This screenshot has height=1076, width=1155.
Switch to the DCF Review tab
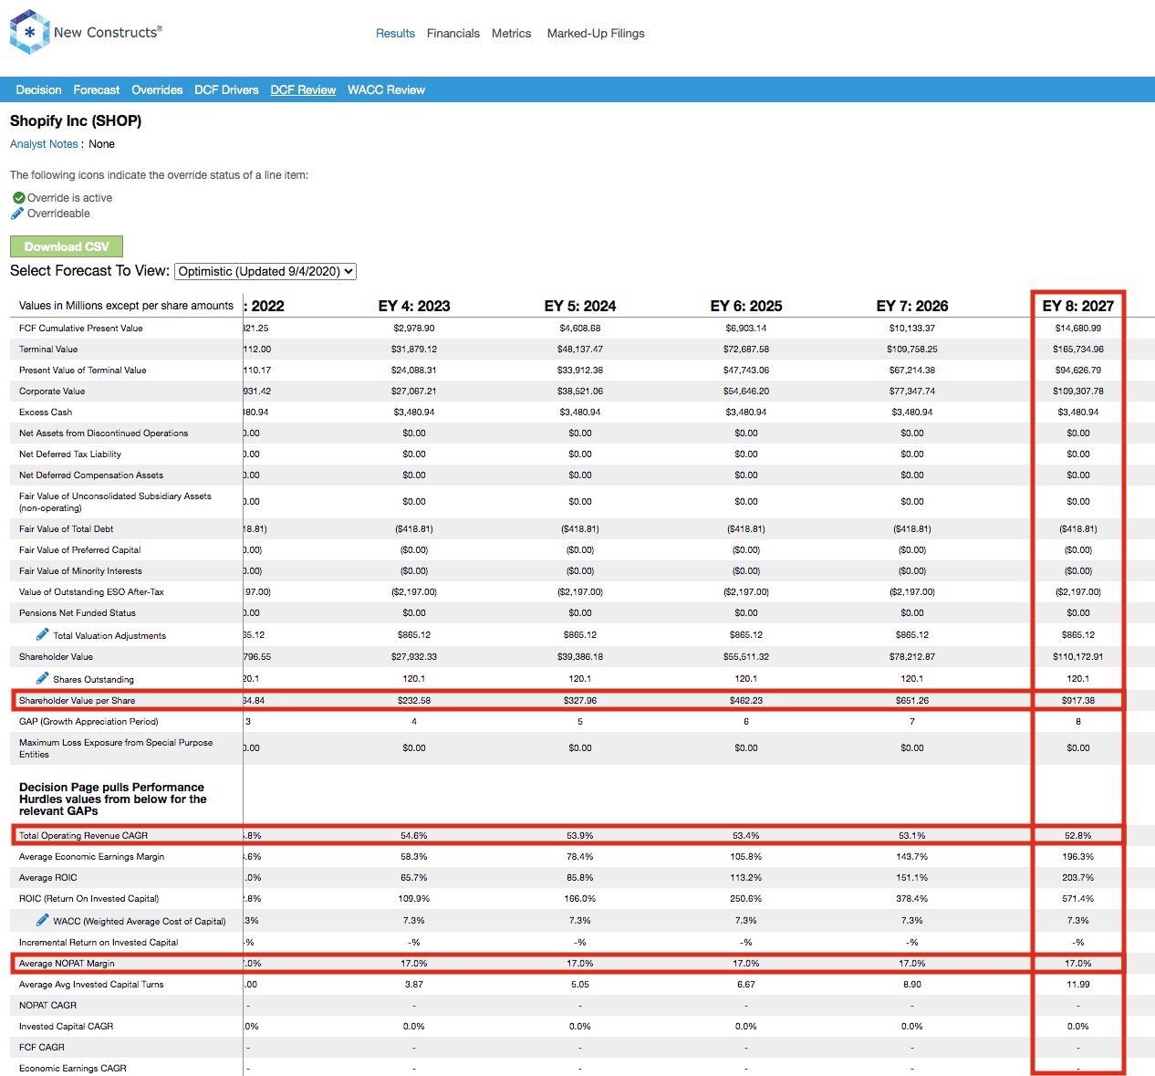(x=303, y=89)
